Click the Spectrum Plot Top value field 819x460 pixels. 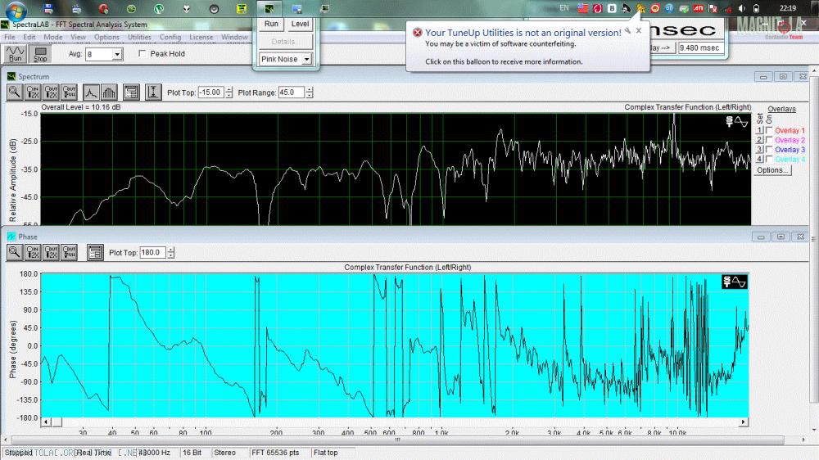click(x=211, y=92)
